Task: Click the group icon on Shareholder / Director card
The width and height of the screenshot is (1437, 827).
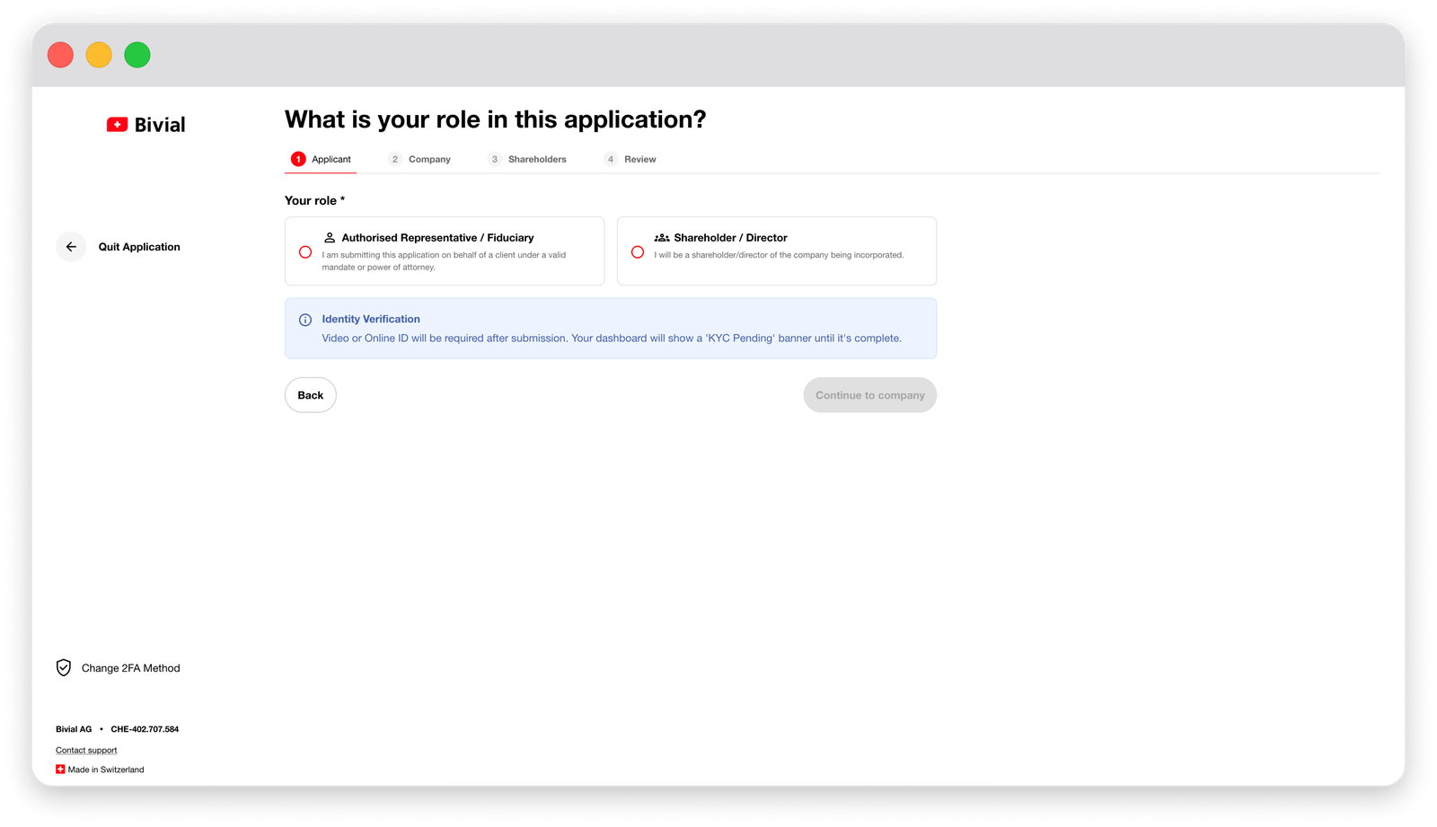Action: point(662,238)
